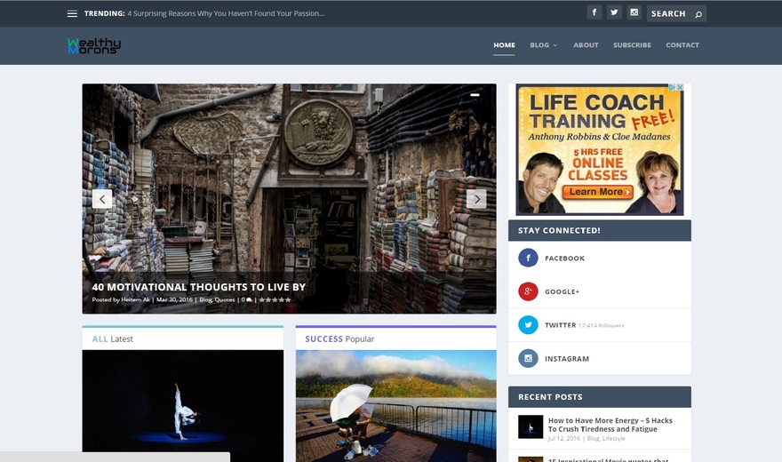Viewport: 782px width, 462px height.
Task: Open the trending article 4 Surprising Reasons
Action: [226, 13]
